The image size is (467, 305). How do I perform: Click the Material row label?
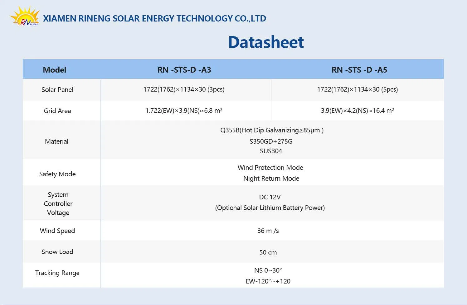coord(56,141)
